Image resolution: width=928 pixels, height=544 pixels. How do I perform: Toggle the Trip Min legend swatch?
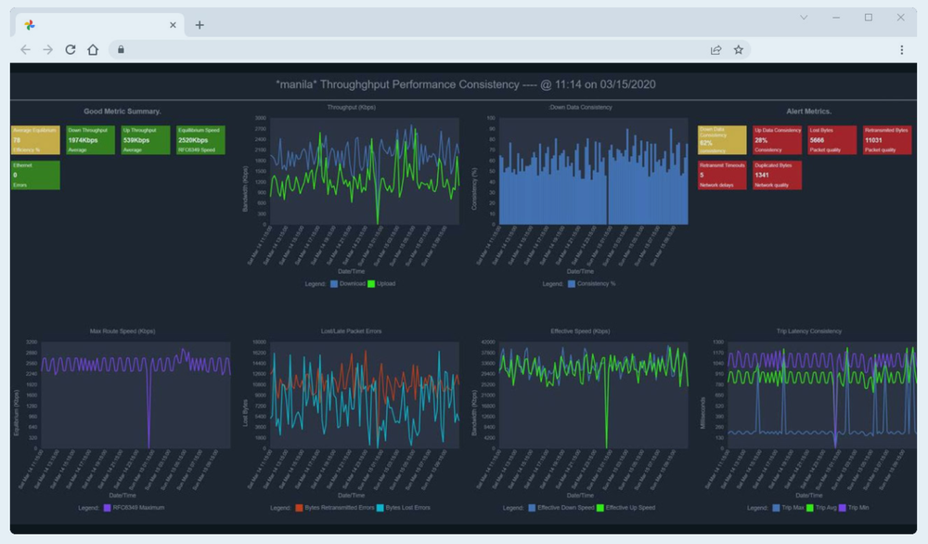click(x=843, y=507)
